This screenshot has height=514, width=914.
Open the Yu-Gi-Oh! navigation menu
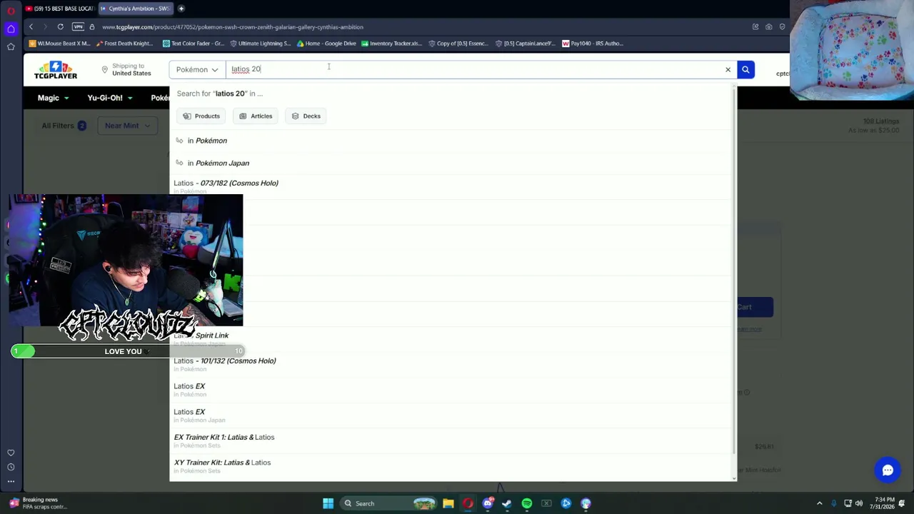tap(110, 98)
